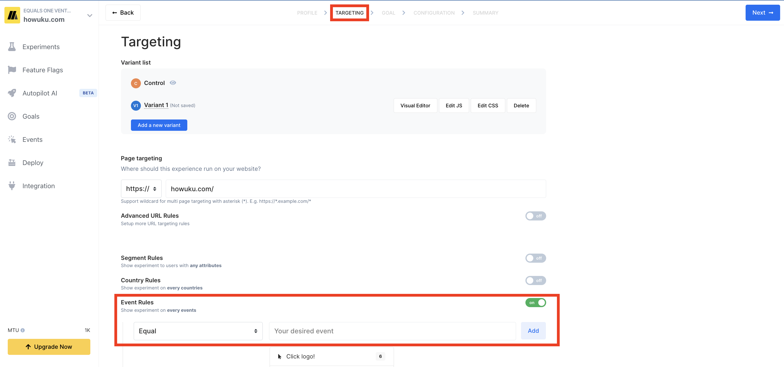Go to the GOAL step tab

(388, 13)
